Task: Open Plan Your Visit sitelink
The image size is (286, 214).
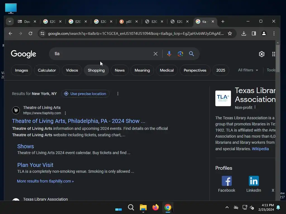Action: point(35,165)
